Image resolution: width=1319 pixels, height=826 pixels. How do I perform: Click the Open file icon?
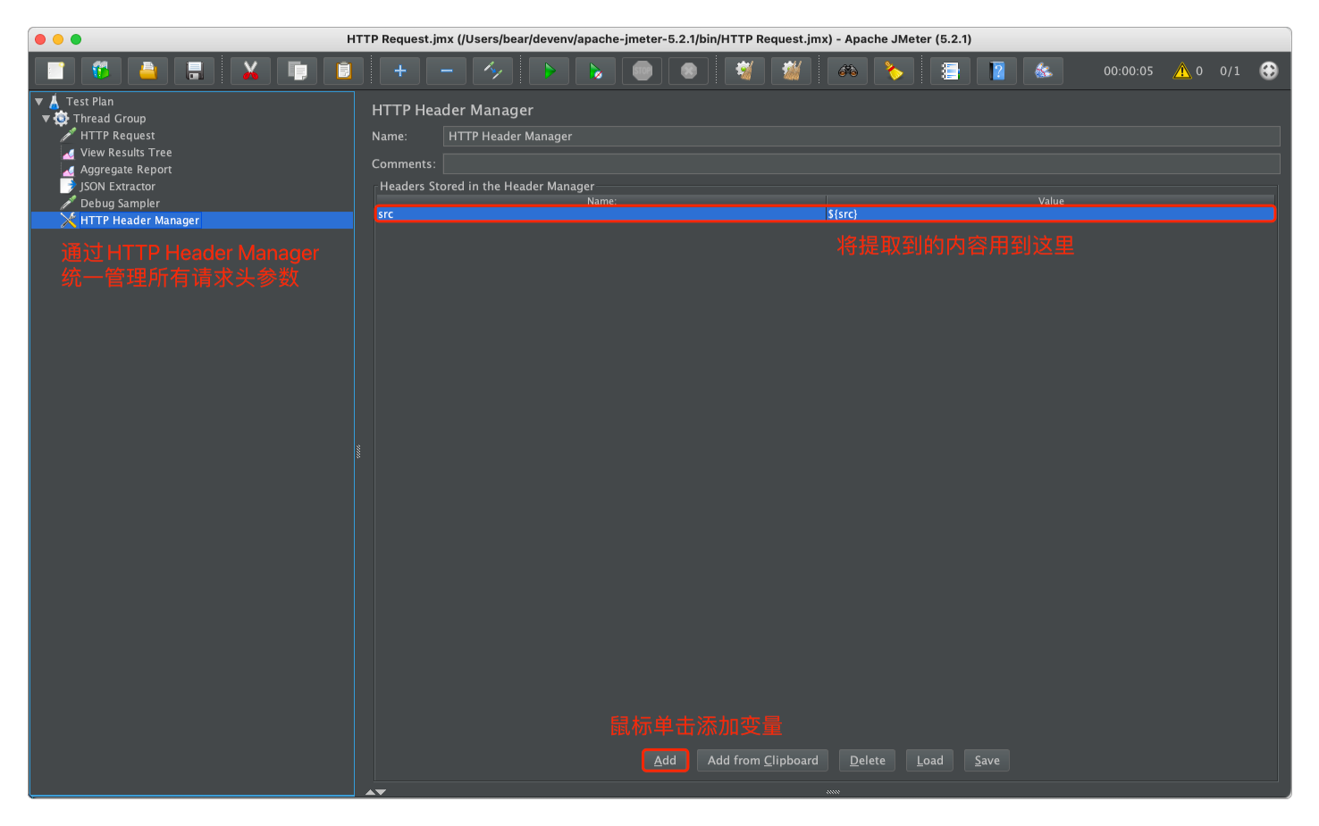click(148, 71)
